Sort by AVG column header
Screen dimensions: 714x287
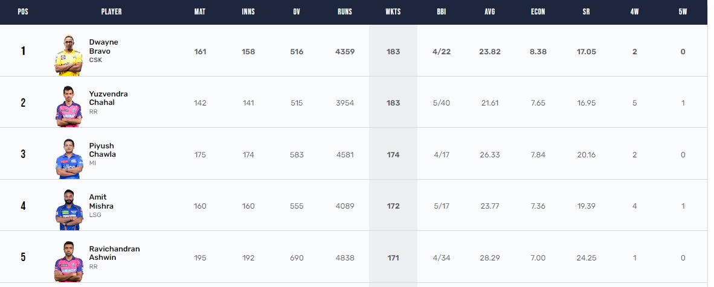pos(489,12)
